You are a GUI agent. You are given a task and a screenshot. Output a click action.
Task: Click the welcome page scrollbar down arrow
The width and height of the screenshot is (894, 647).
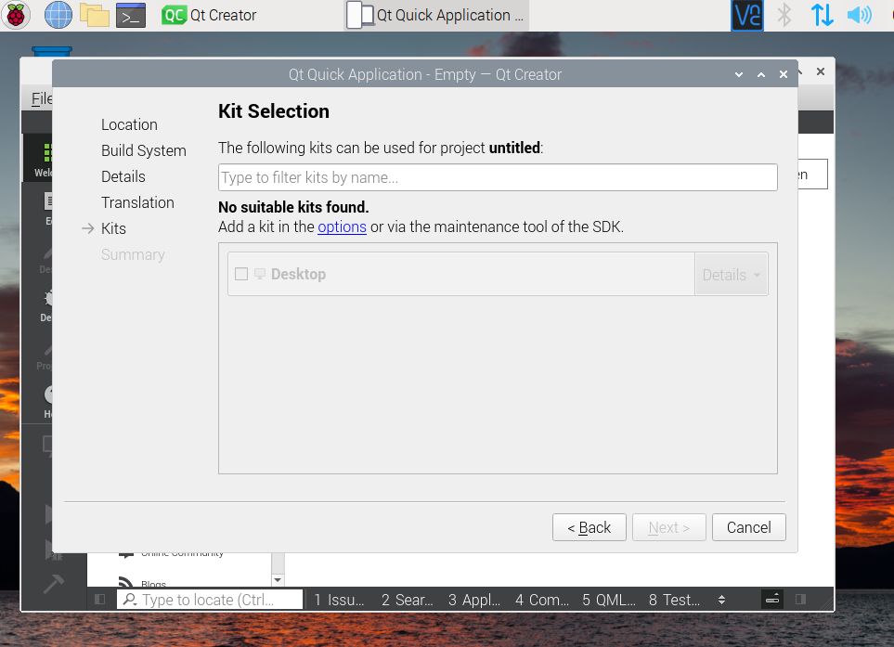point(278,580)
